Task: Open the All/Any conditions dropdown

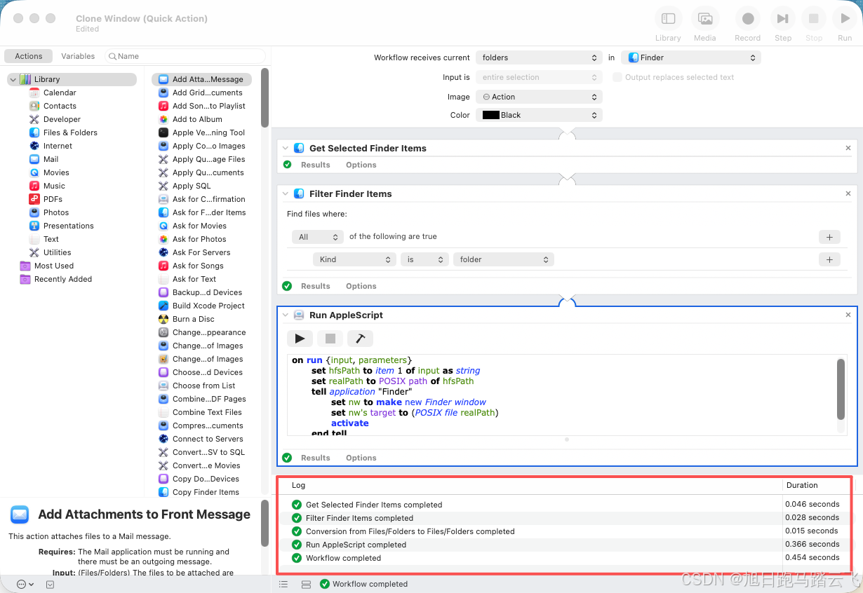Action: [318, 237]
